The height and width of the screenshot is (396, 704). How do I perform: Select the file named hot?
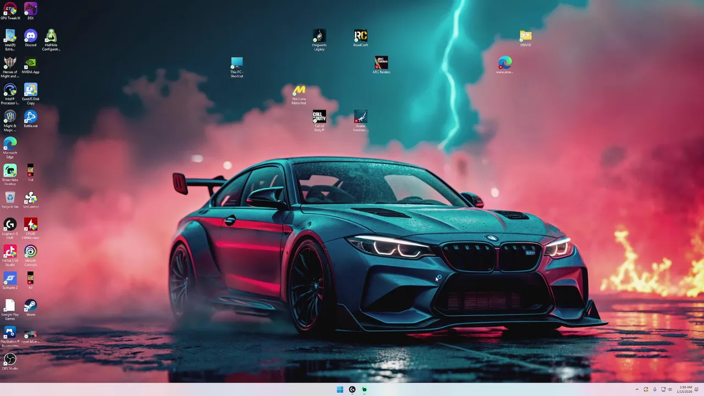pos(31,173)
